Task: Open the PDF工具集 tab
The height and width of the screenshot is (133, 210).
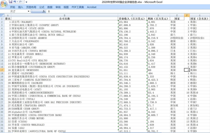Action: point(78,7)
